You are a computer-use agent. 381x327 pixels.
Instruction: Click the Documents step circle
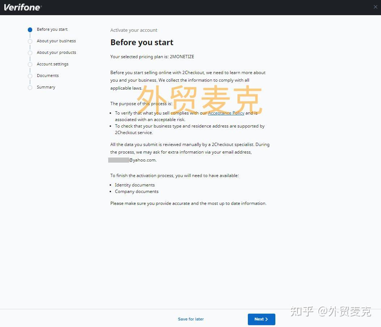pos(30,76)
